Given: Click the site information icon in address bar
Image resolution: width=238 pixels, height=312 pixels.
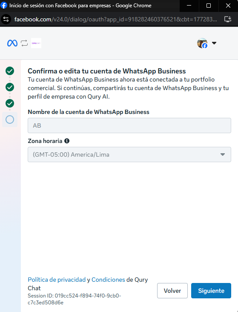Looking at the screenshot, I should pos(6,19).
